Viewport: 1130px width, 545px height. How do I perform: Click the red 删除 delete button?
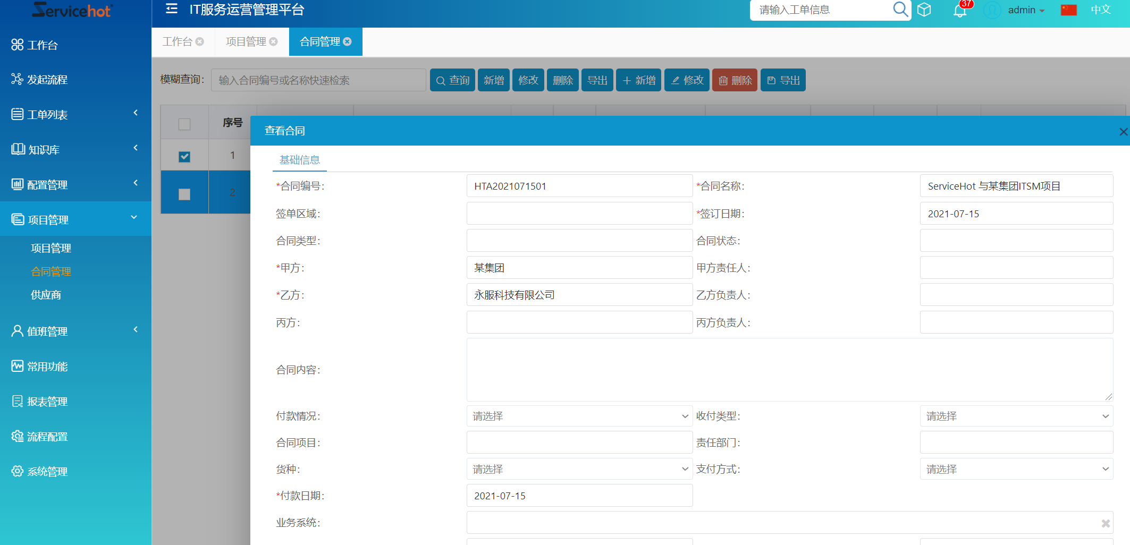coord(735,80)
